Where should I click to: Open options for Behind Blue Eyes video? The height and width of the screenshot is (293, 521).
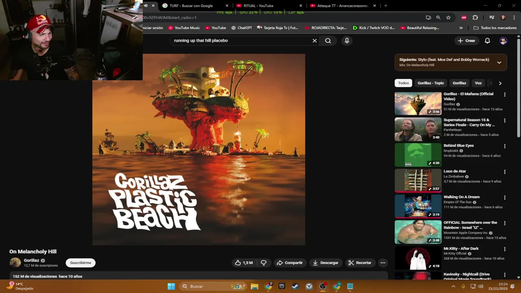coord(505,146)
